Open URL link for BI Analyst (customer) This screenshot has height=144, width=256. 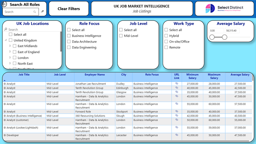177,120
